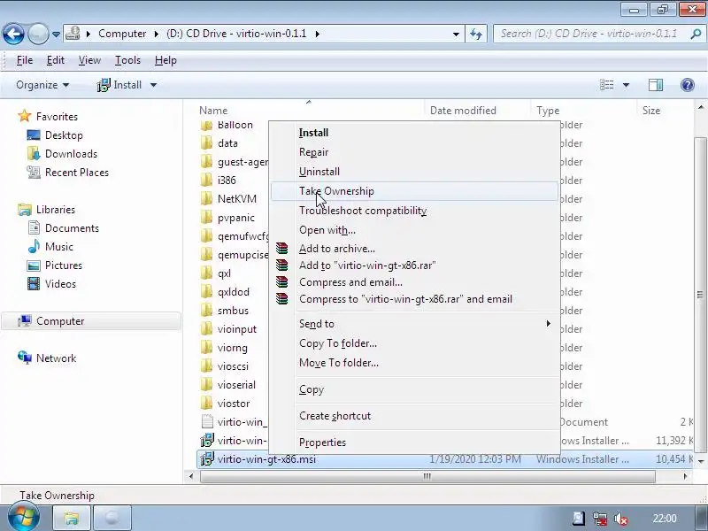Choose Install from the context menu
Viewport: 708px width, 531px height.
pos(414,133)
